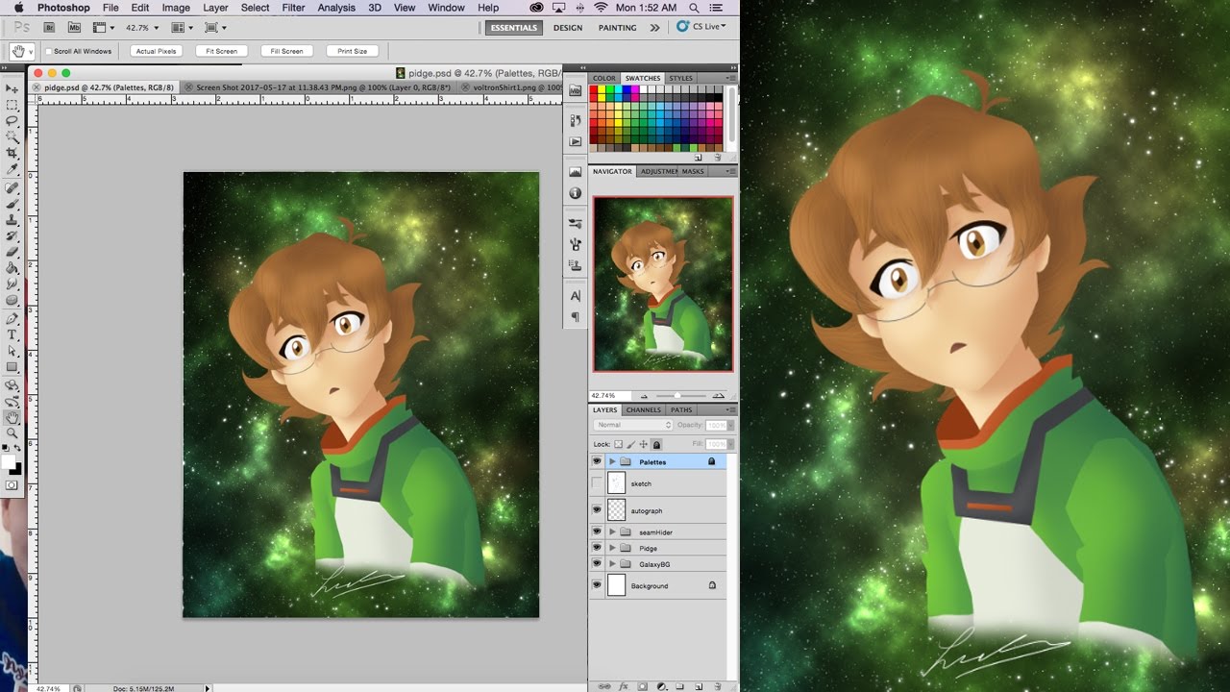Add a layer mask to layer
The image size is (1230, 692).
point(642,686)
